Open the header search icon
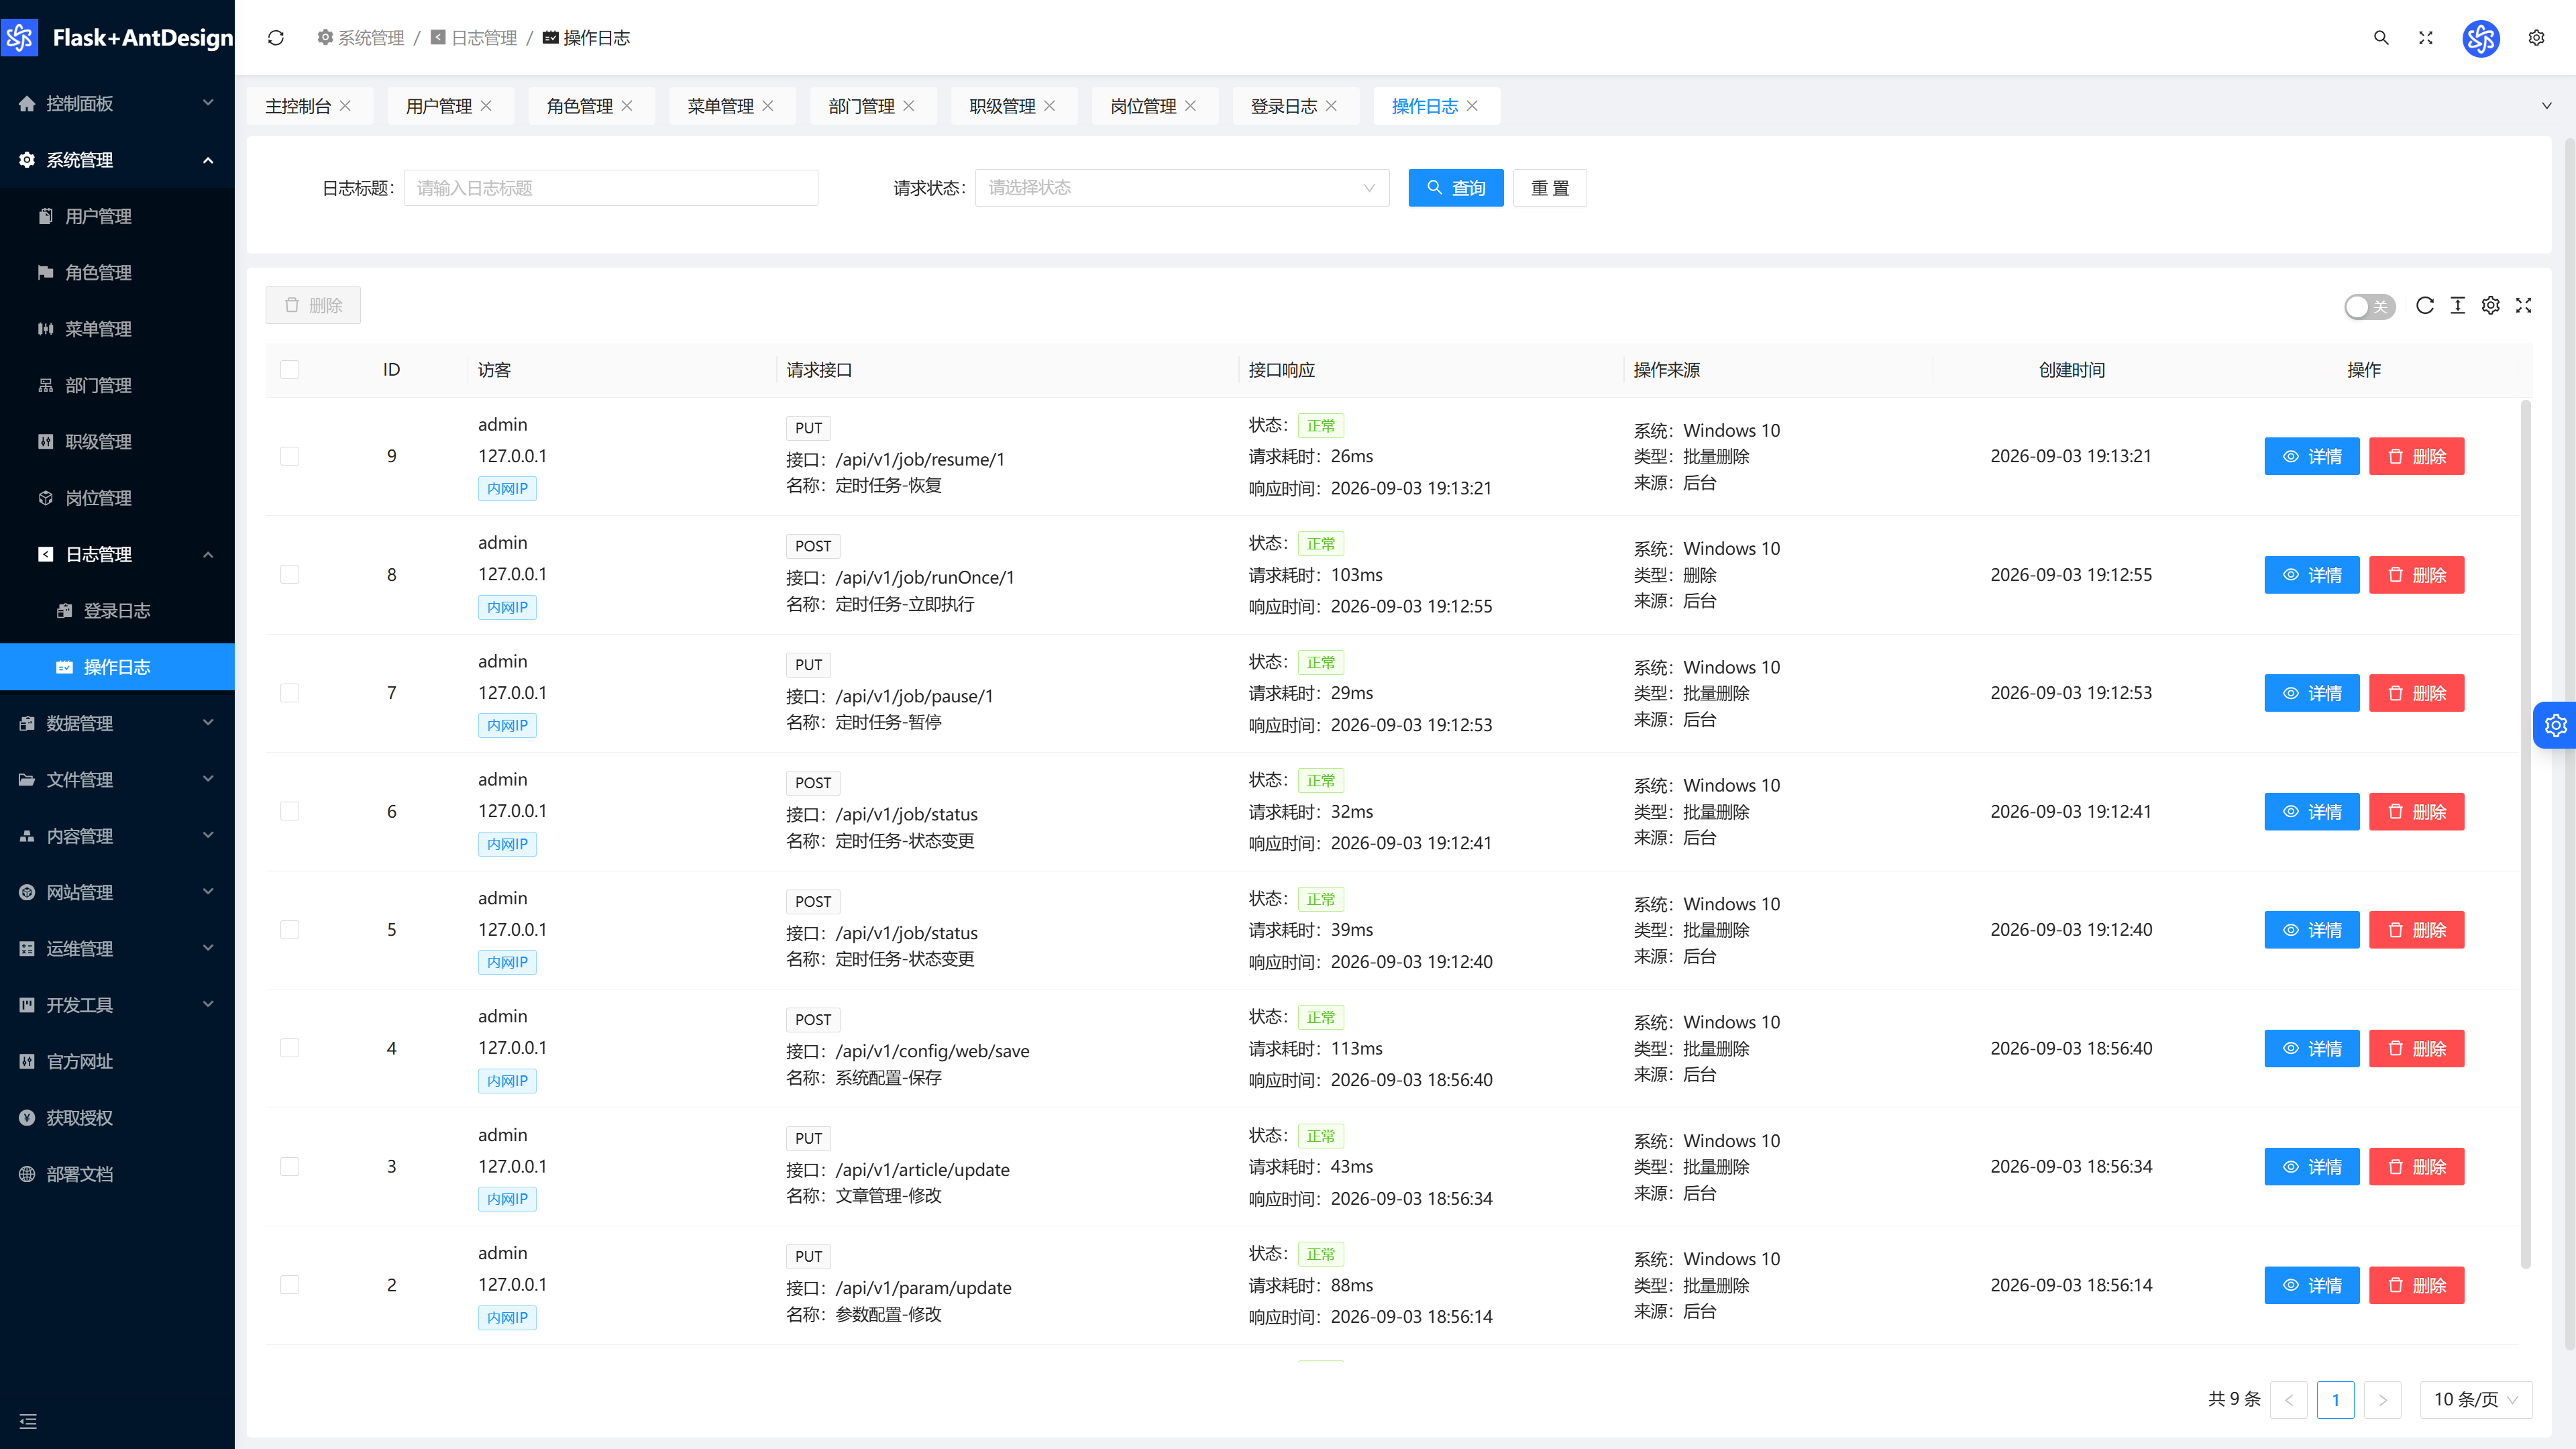The image size is (2576, 1449). coord(2381,38)
